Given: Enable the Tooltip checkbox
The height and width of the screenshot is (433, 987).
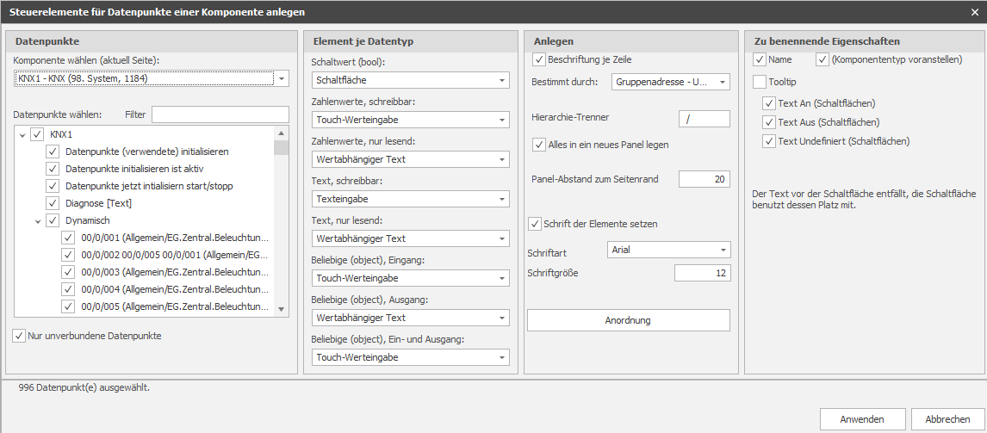Looking at the screenshot, I should [759, 82].
